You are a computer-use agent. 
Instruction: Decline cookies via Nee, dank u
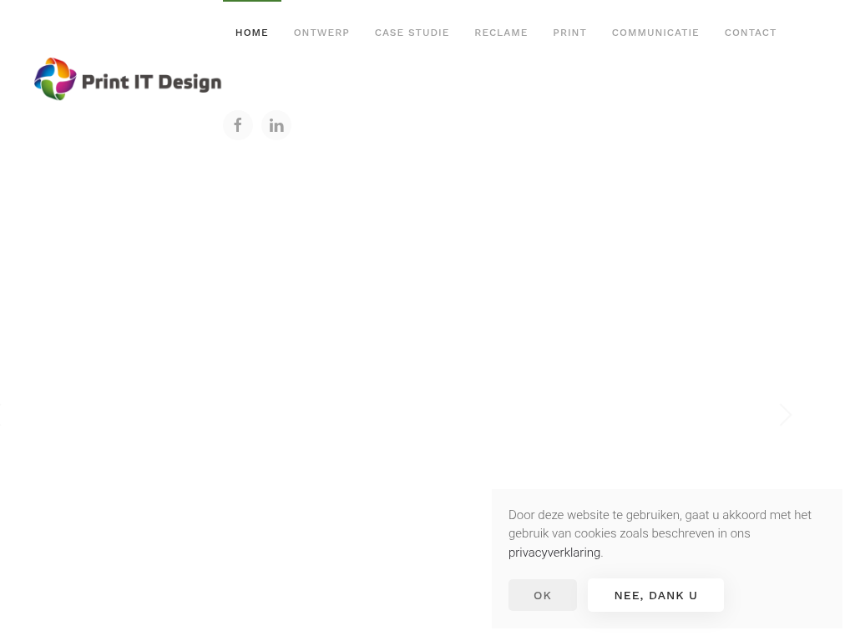[x=655, y=595]
